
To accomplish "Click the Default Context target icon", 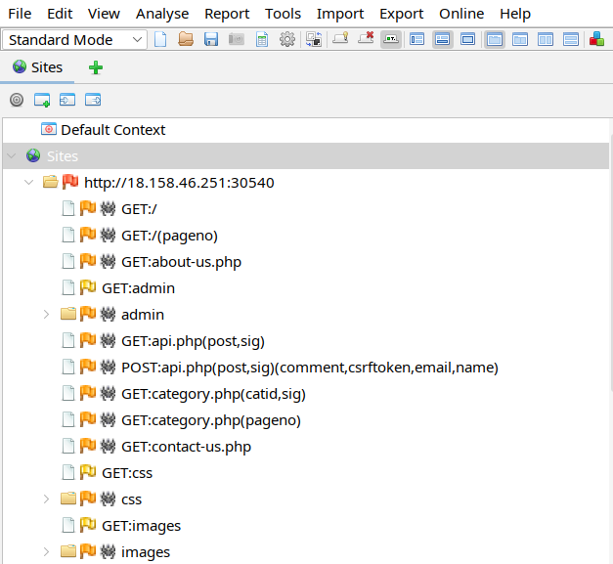I will coord(49,129).
